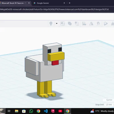Click the toolbar icon right of the magnet
The height and width of the screenshot is (114, 114).
pos(106,24)
